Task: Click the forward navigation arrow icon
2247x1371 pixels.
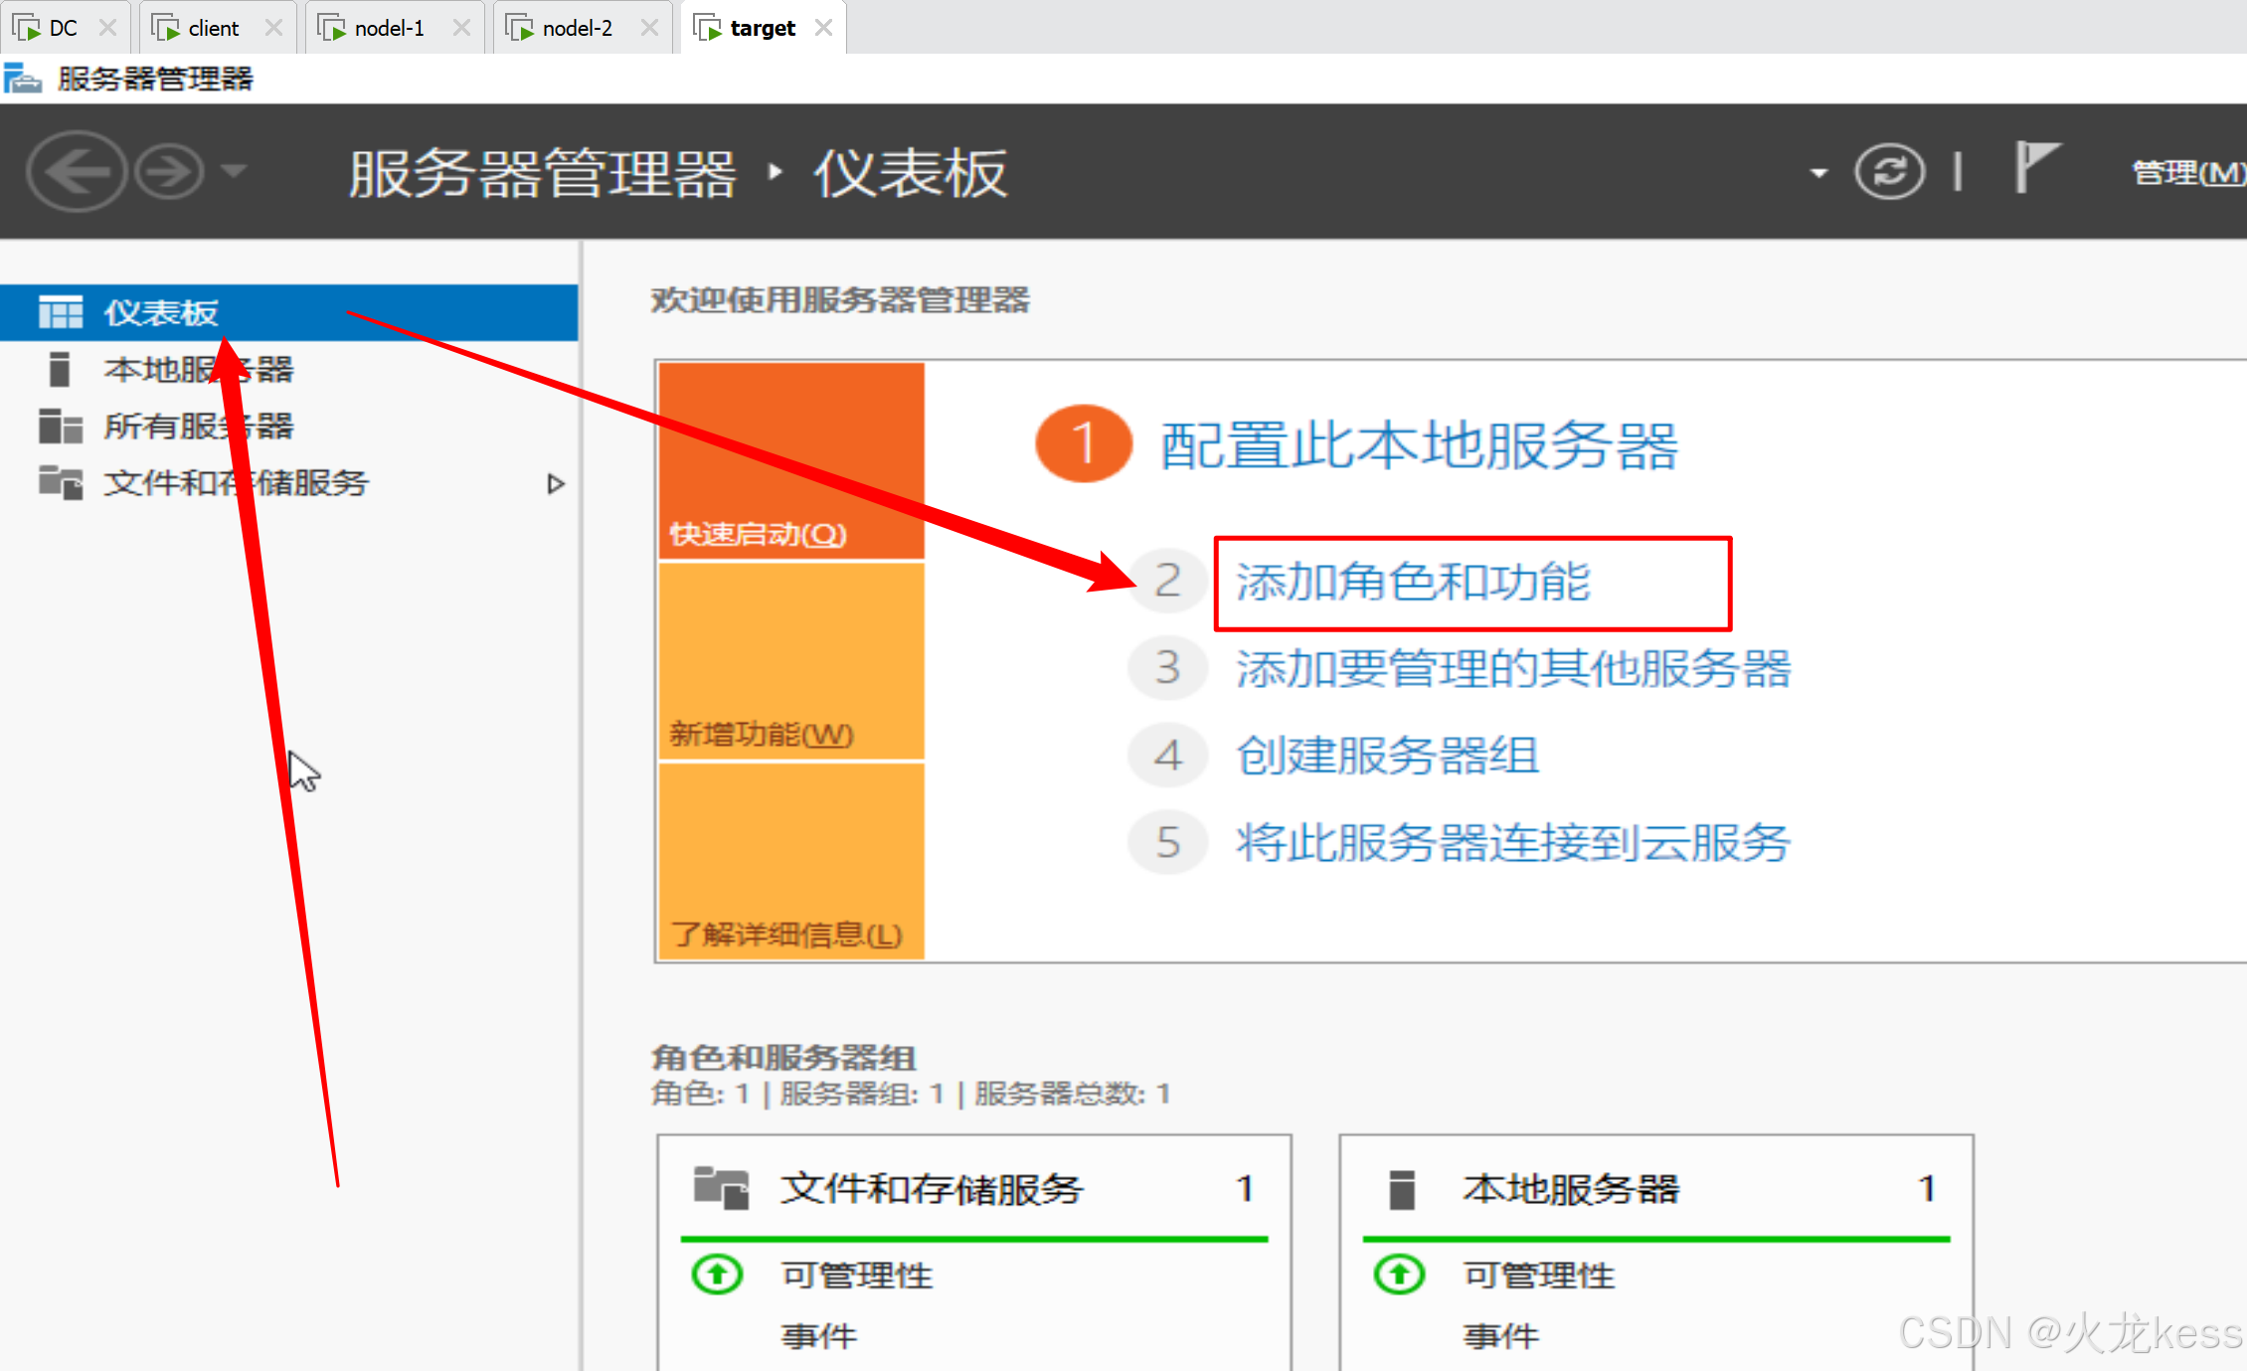Action: click(169, 172)
